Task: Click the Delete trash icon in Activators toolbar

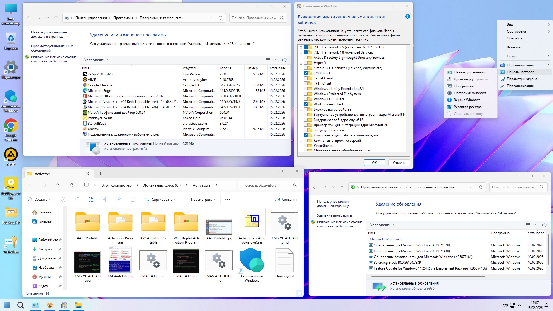Action: tap(132, 199)
